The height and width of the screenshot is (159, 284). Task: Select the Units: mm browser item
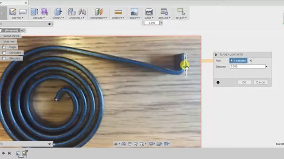[x=9, y=42]
